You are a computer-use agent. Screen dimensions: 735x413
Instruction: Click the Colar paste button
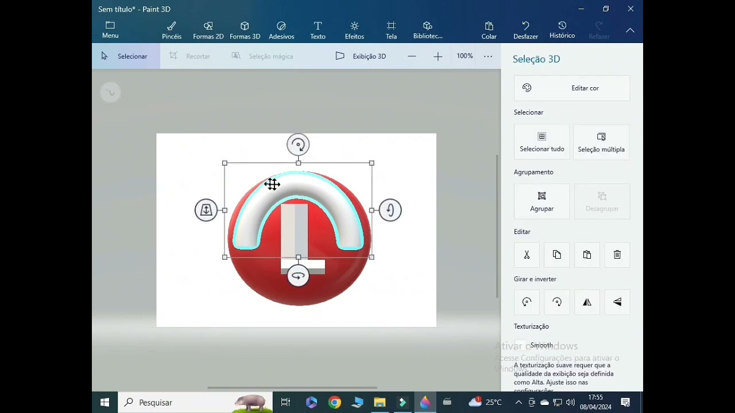tap(489, 30)
